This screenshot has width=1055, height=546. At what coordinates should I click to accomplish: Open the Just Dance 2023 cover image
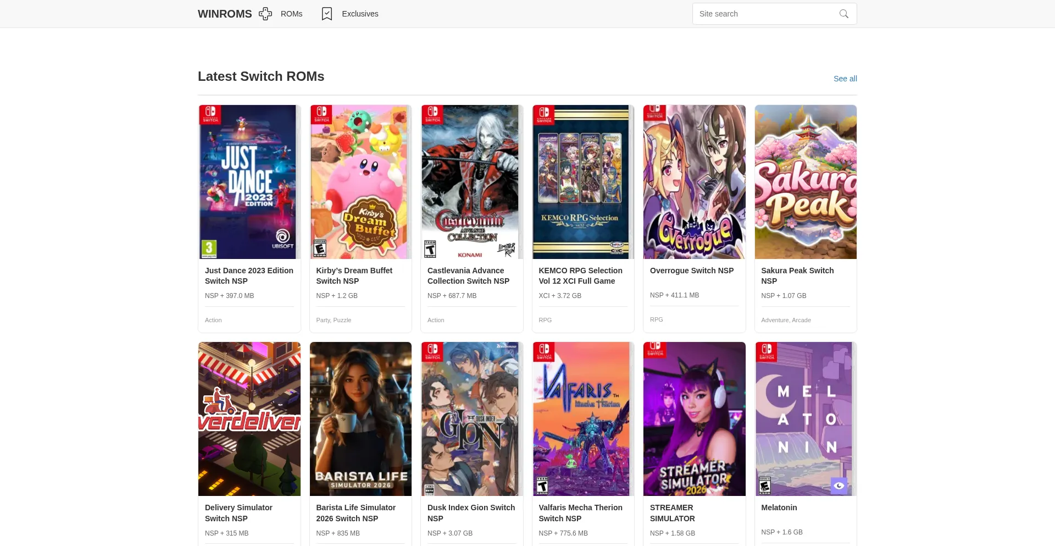[x=249, y=182]
